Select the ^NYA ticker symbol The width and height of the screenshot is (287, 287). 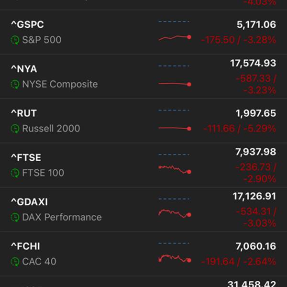click(x=24, y=69)
